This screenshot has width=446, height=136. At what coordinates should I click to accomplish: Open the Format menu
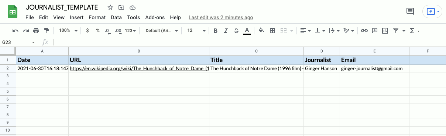97,17
